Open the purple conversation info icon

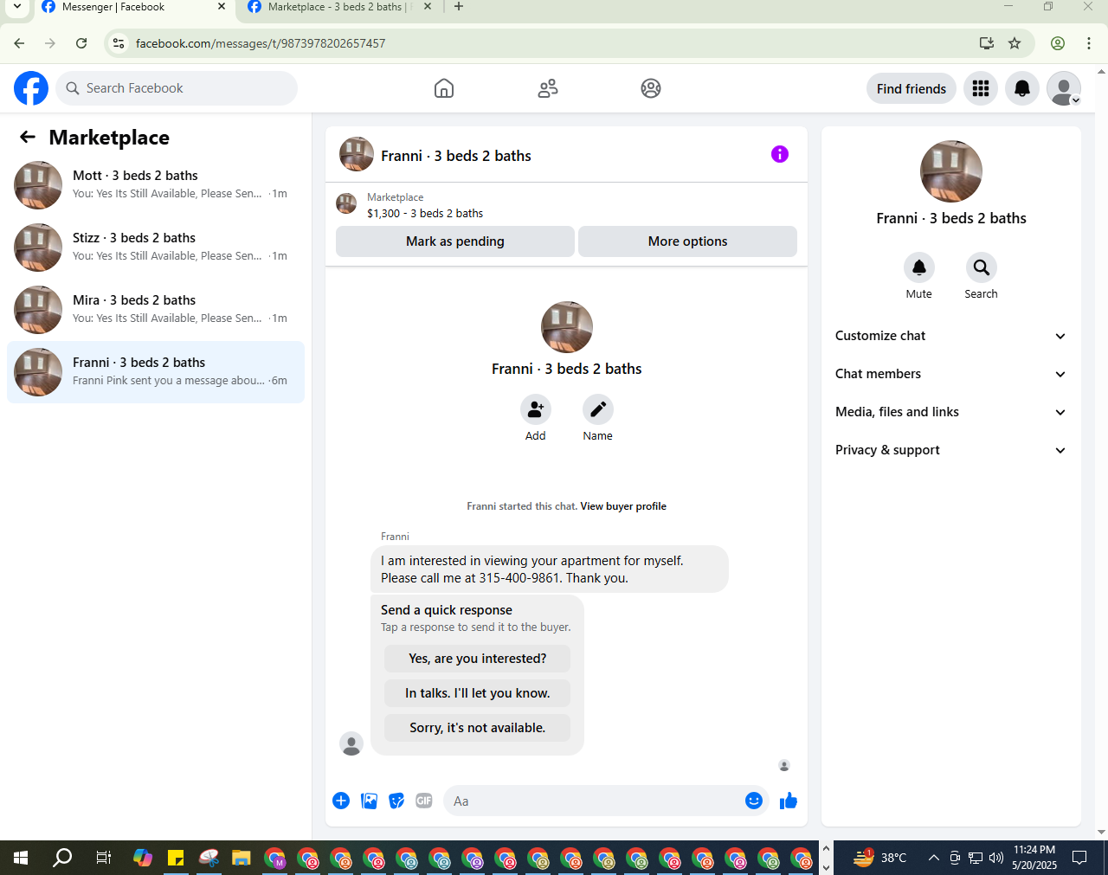tap(780, 154)
